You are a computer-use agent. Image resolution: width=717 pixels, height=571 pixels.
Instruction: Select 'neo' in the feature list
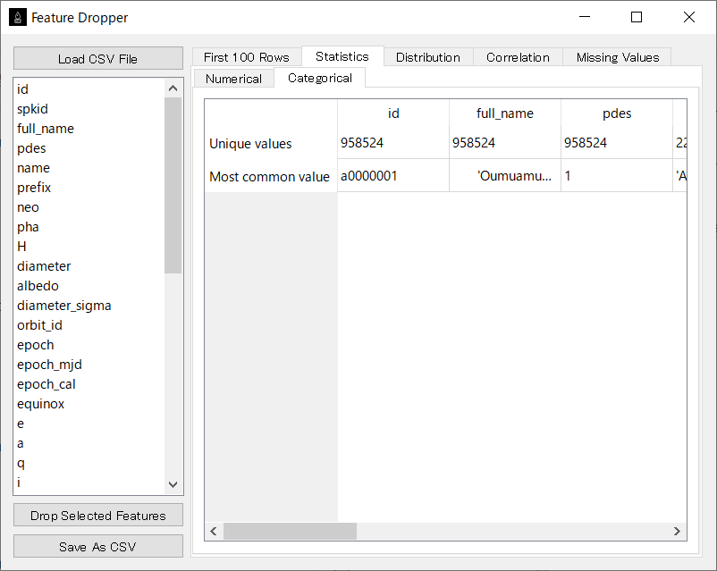pyautogui.click(x=89, y=207)
